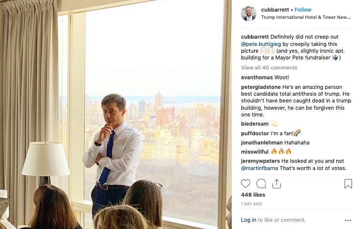Open cubbarrett's profile avatar
The image size is (359, 229).
249,14
